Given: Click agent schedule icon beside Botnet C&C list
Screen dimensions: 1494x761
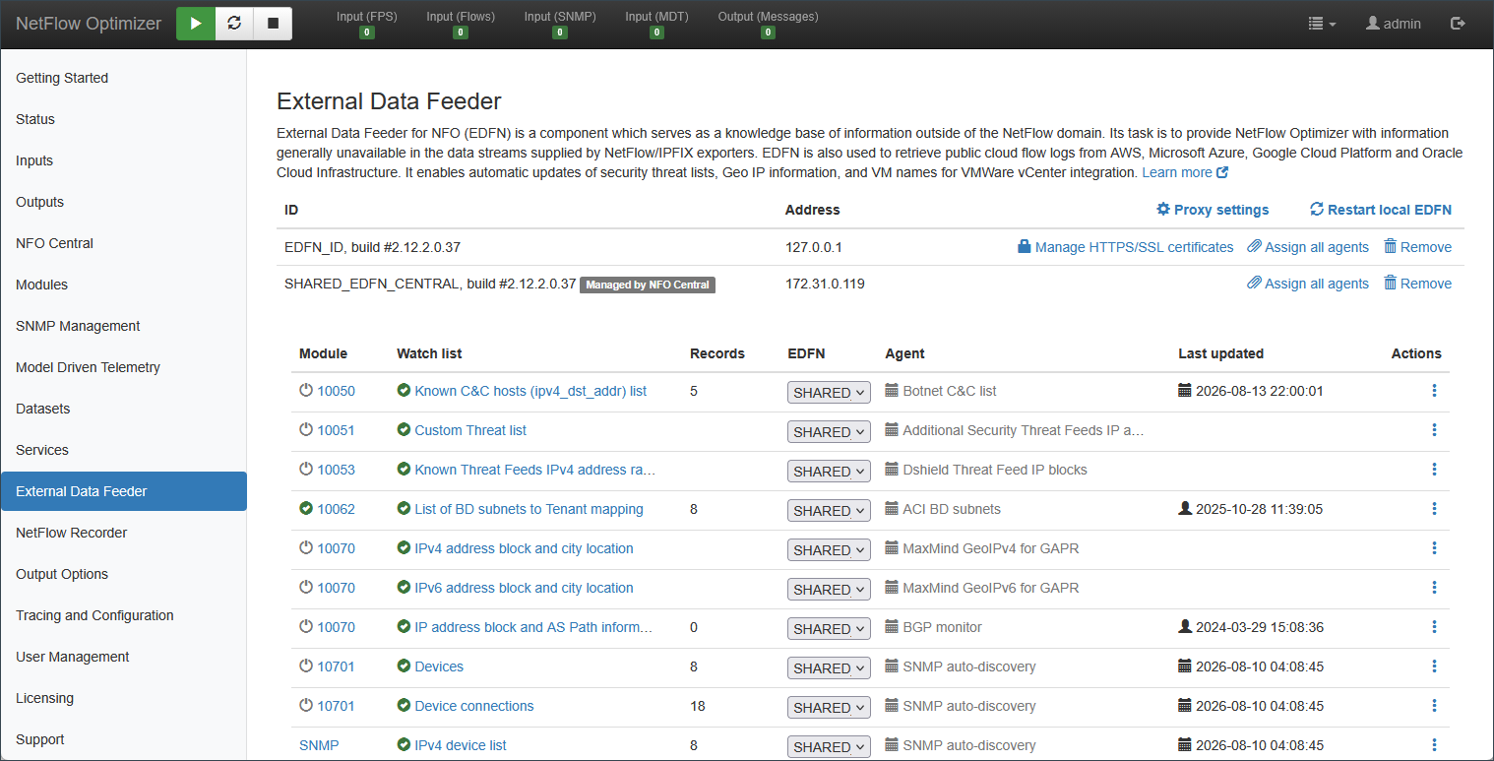Looking at the screenshot, I should point(892,391).
